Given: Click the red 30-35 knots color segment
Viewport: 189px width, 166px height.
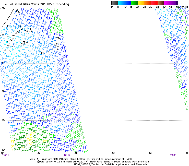Looking at the screenshot, I should (154, 3).
